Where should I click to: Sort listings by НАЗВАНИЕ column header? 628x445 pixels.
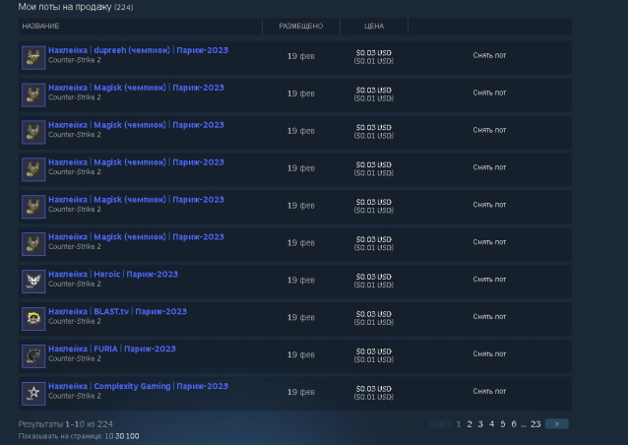[x=40, y=26]
